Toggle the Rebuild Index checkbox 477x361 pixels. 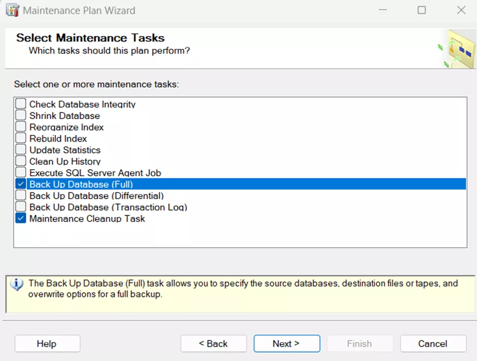20,138
